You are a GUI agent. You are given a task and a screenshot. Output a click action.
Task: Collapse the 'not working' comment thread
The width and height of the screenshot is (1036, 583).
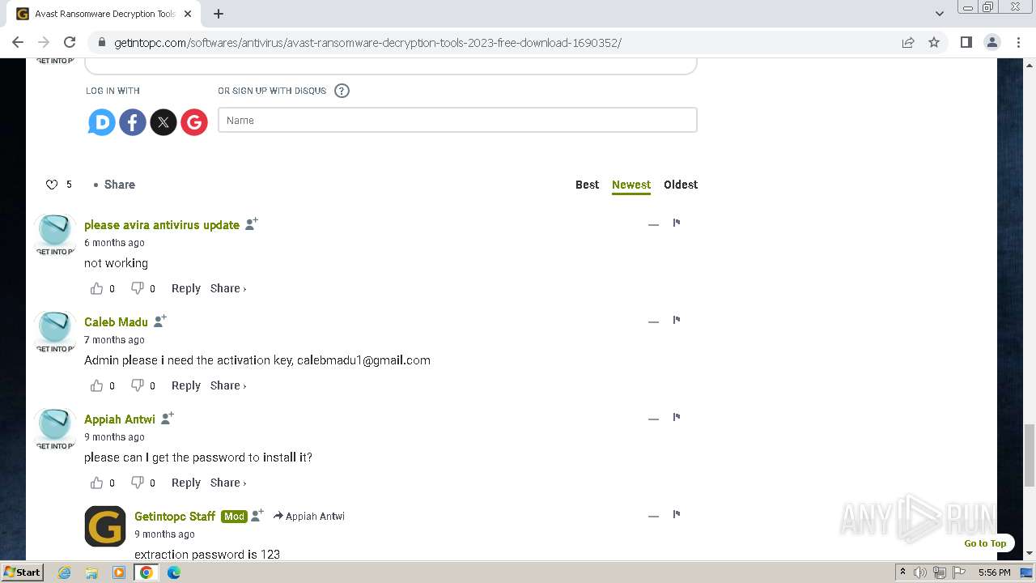(653, 224)
